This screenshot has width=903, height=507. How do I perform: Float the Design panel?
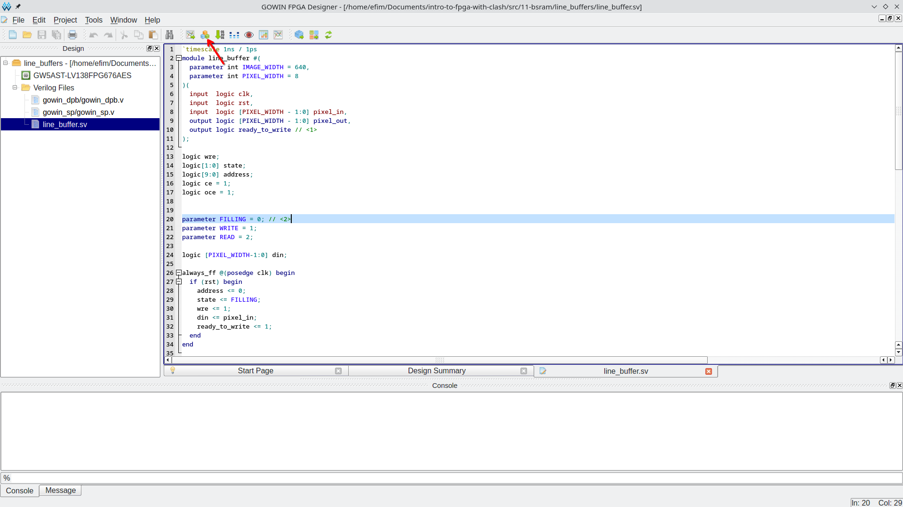point(150,48)
